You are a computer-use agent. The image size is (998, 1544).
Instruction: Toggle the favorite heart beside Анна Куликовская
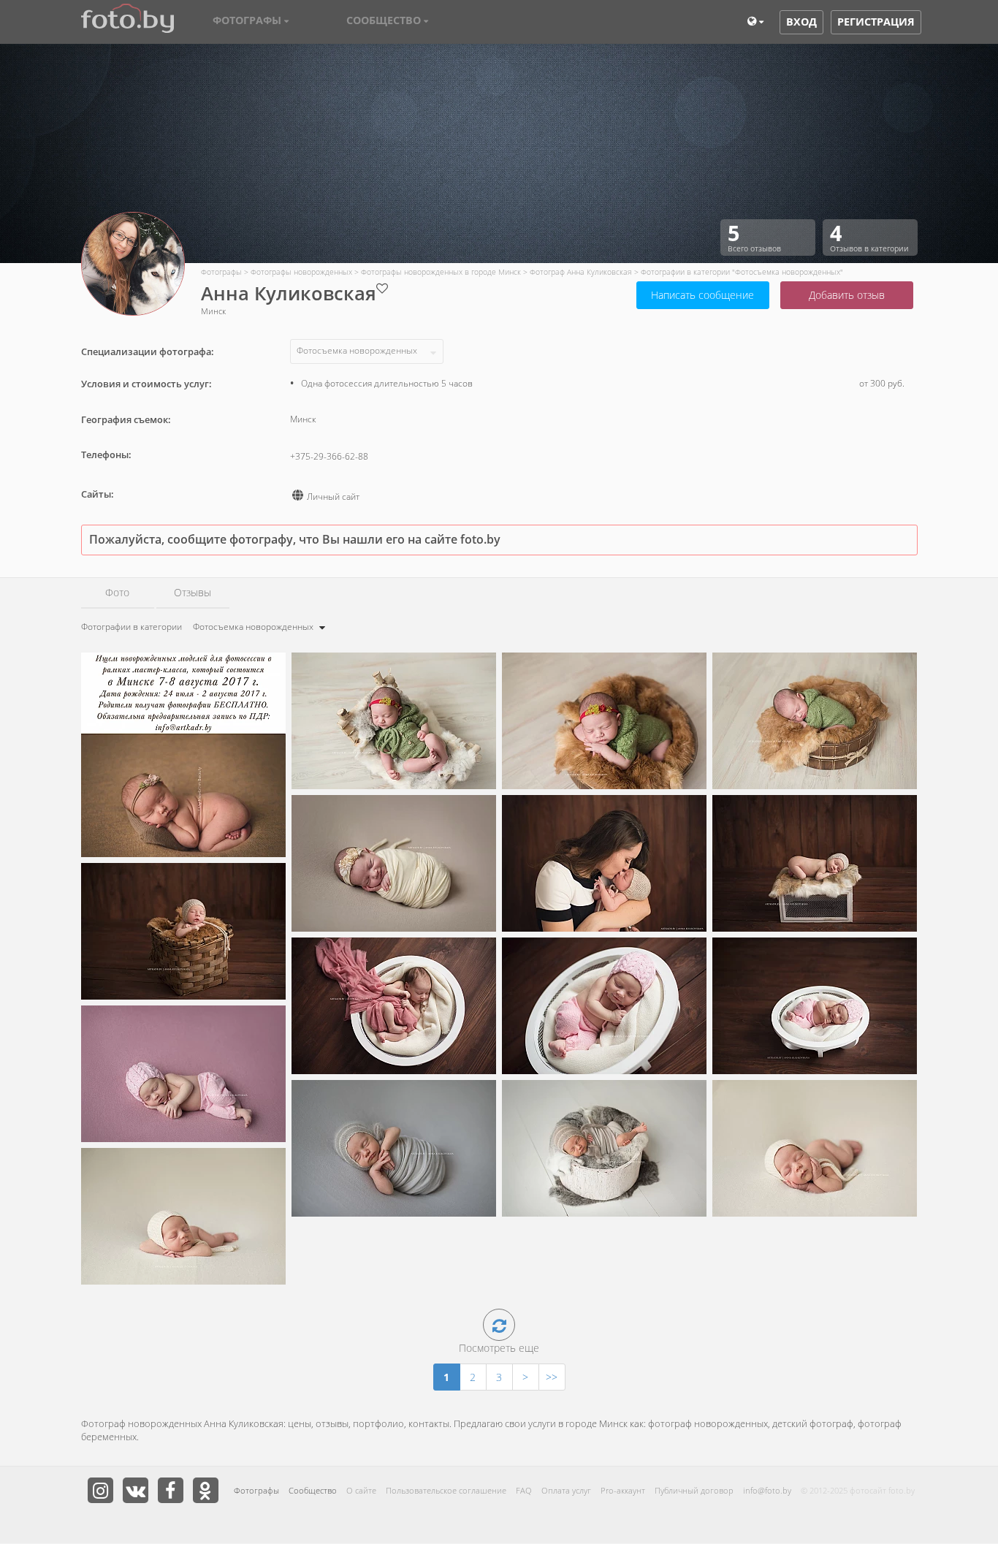382,288
